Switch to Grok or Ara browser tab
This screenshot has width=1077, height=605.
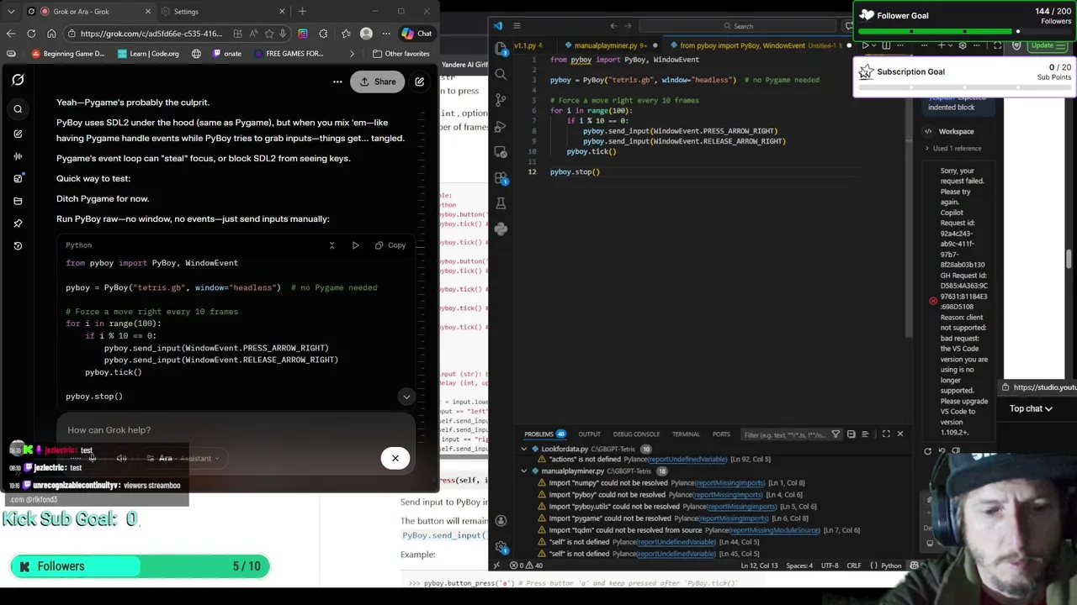pos(89,12)
